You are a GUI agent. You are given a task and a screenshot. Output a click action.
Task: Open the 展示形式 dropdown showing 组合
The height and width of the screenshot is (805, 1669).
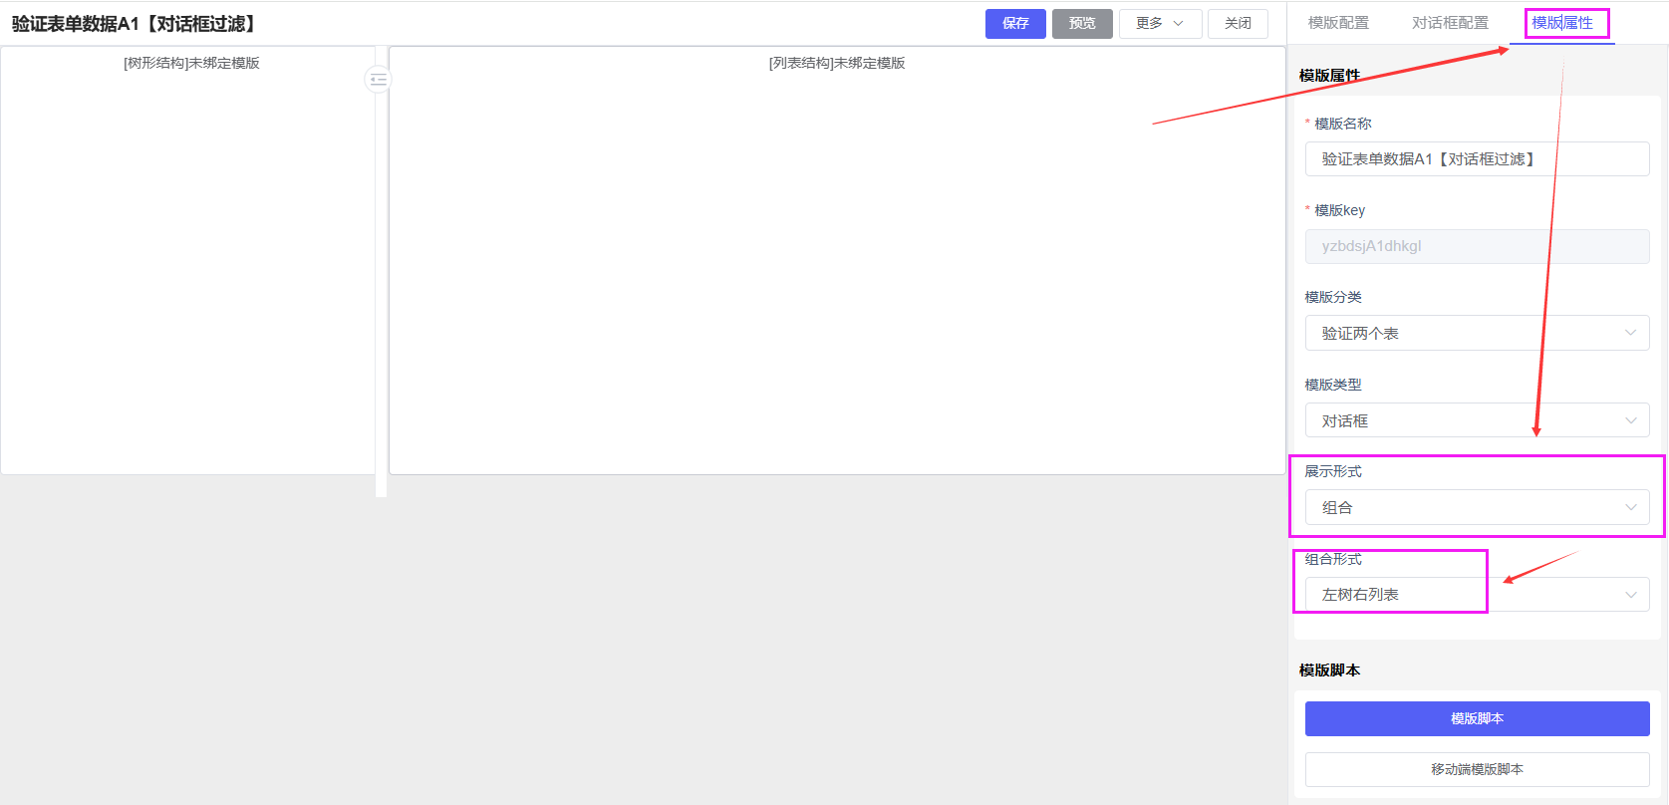pyautogui.click(x=1476, y=508)
